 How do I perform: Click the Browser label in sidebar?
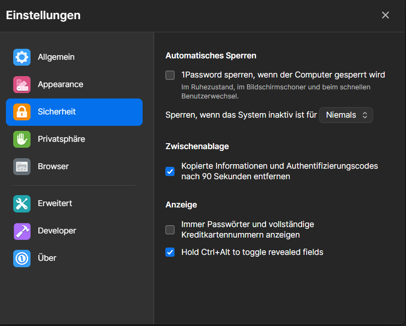53,166
